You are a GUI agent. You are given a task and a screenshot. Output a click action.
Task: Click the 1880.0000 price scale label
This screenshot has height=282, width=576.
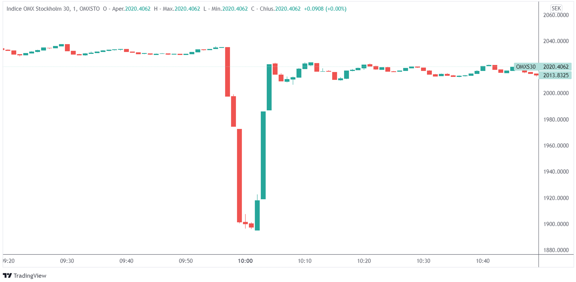[x=556, y=250]
